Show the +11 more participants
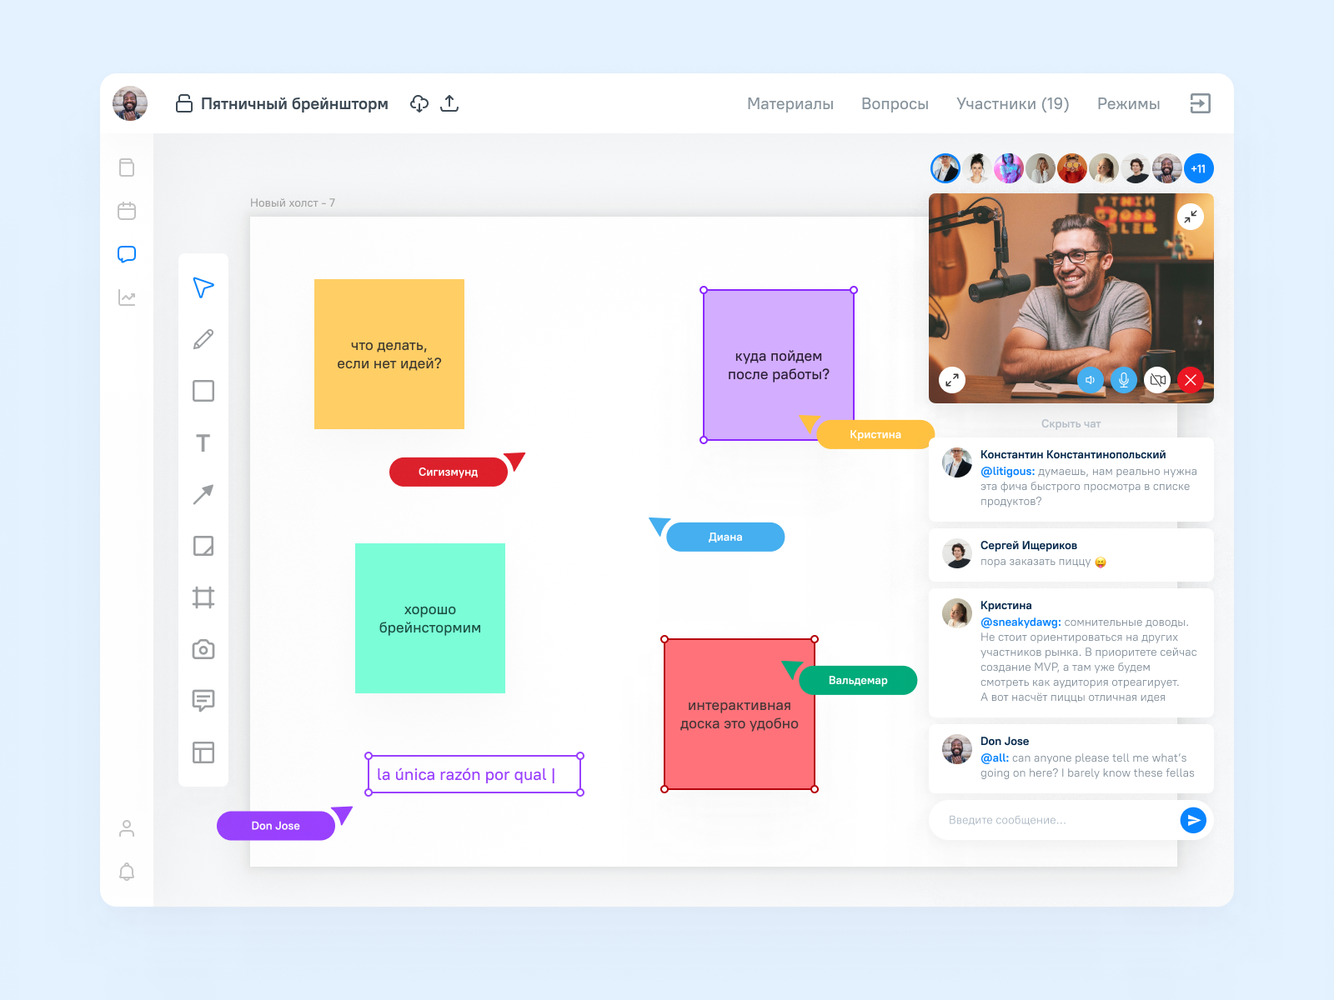 pos(1199,168)
